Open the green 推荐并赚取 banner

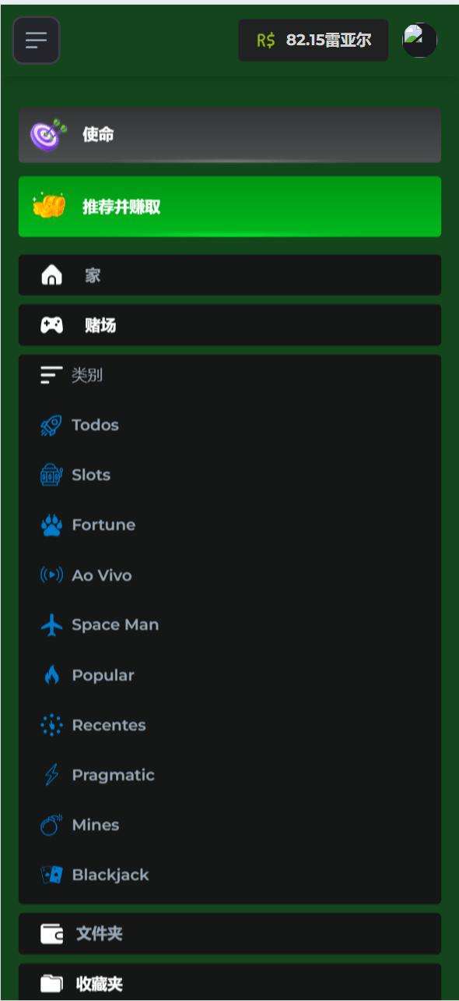[229, 207]
